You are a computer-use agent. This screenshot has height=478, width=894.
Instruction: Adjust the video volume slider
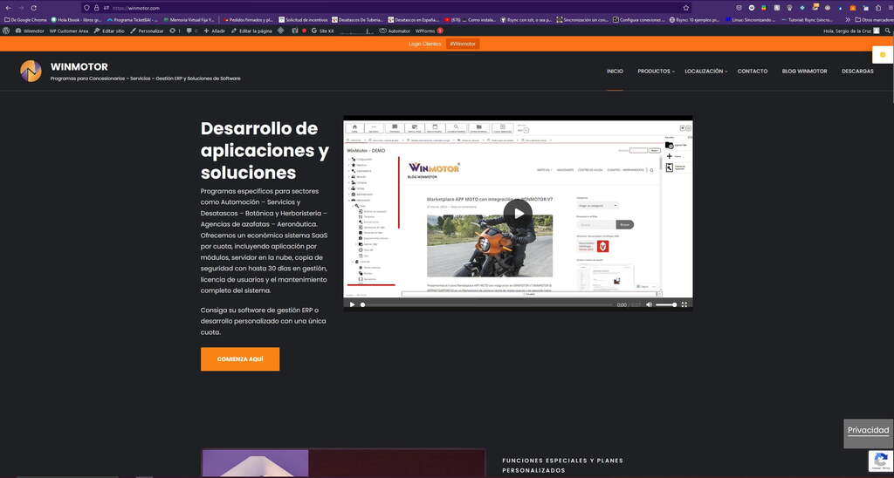(666, 304)
